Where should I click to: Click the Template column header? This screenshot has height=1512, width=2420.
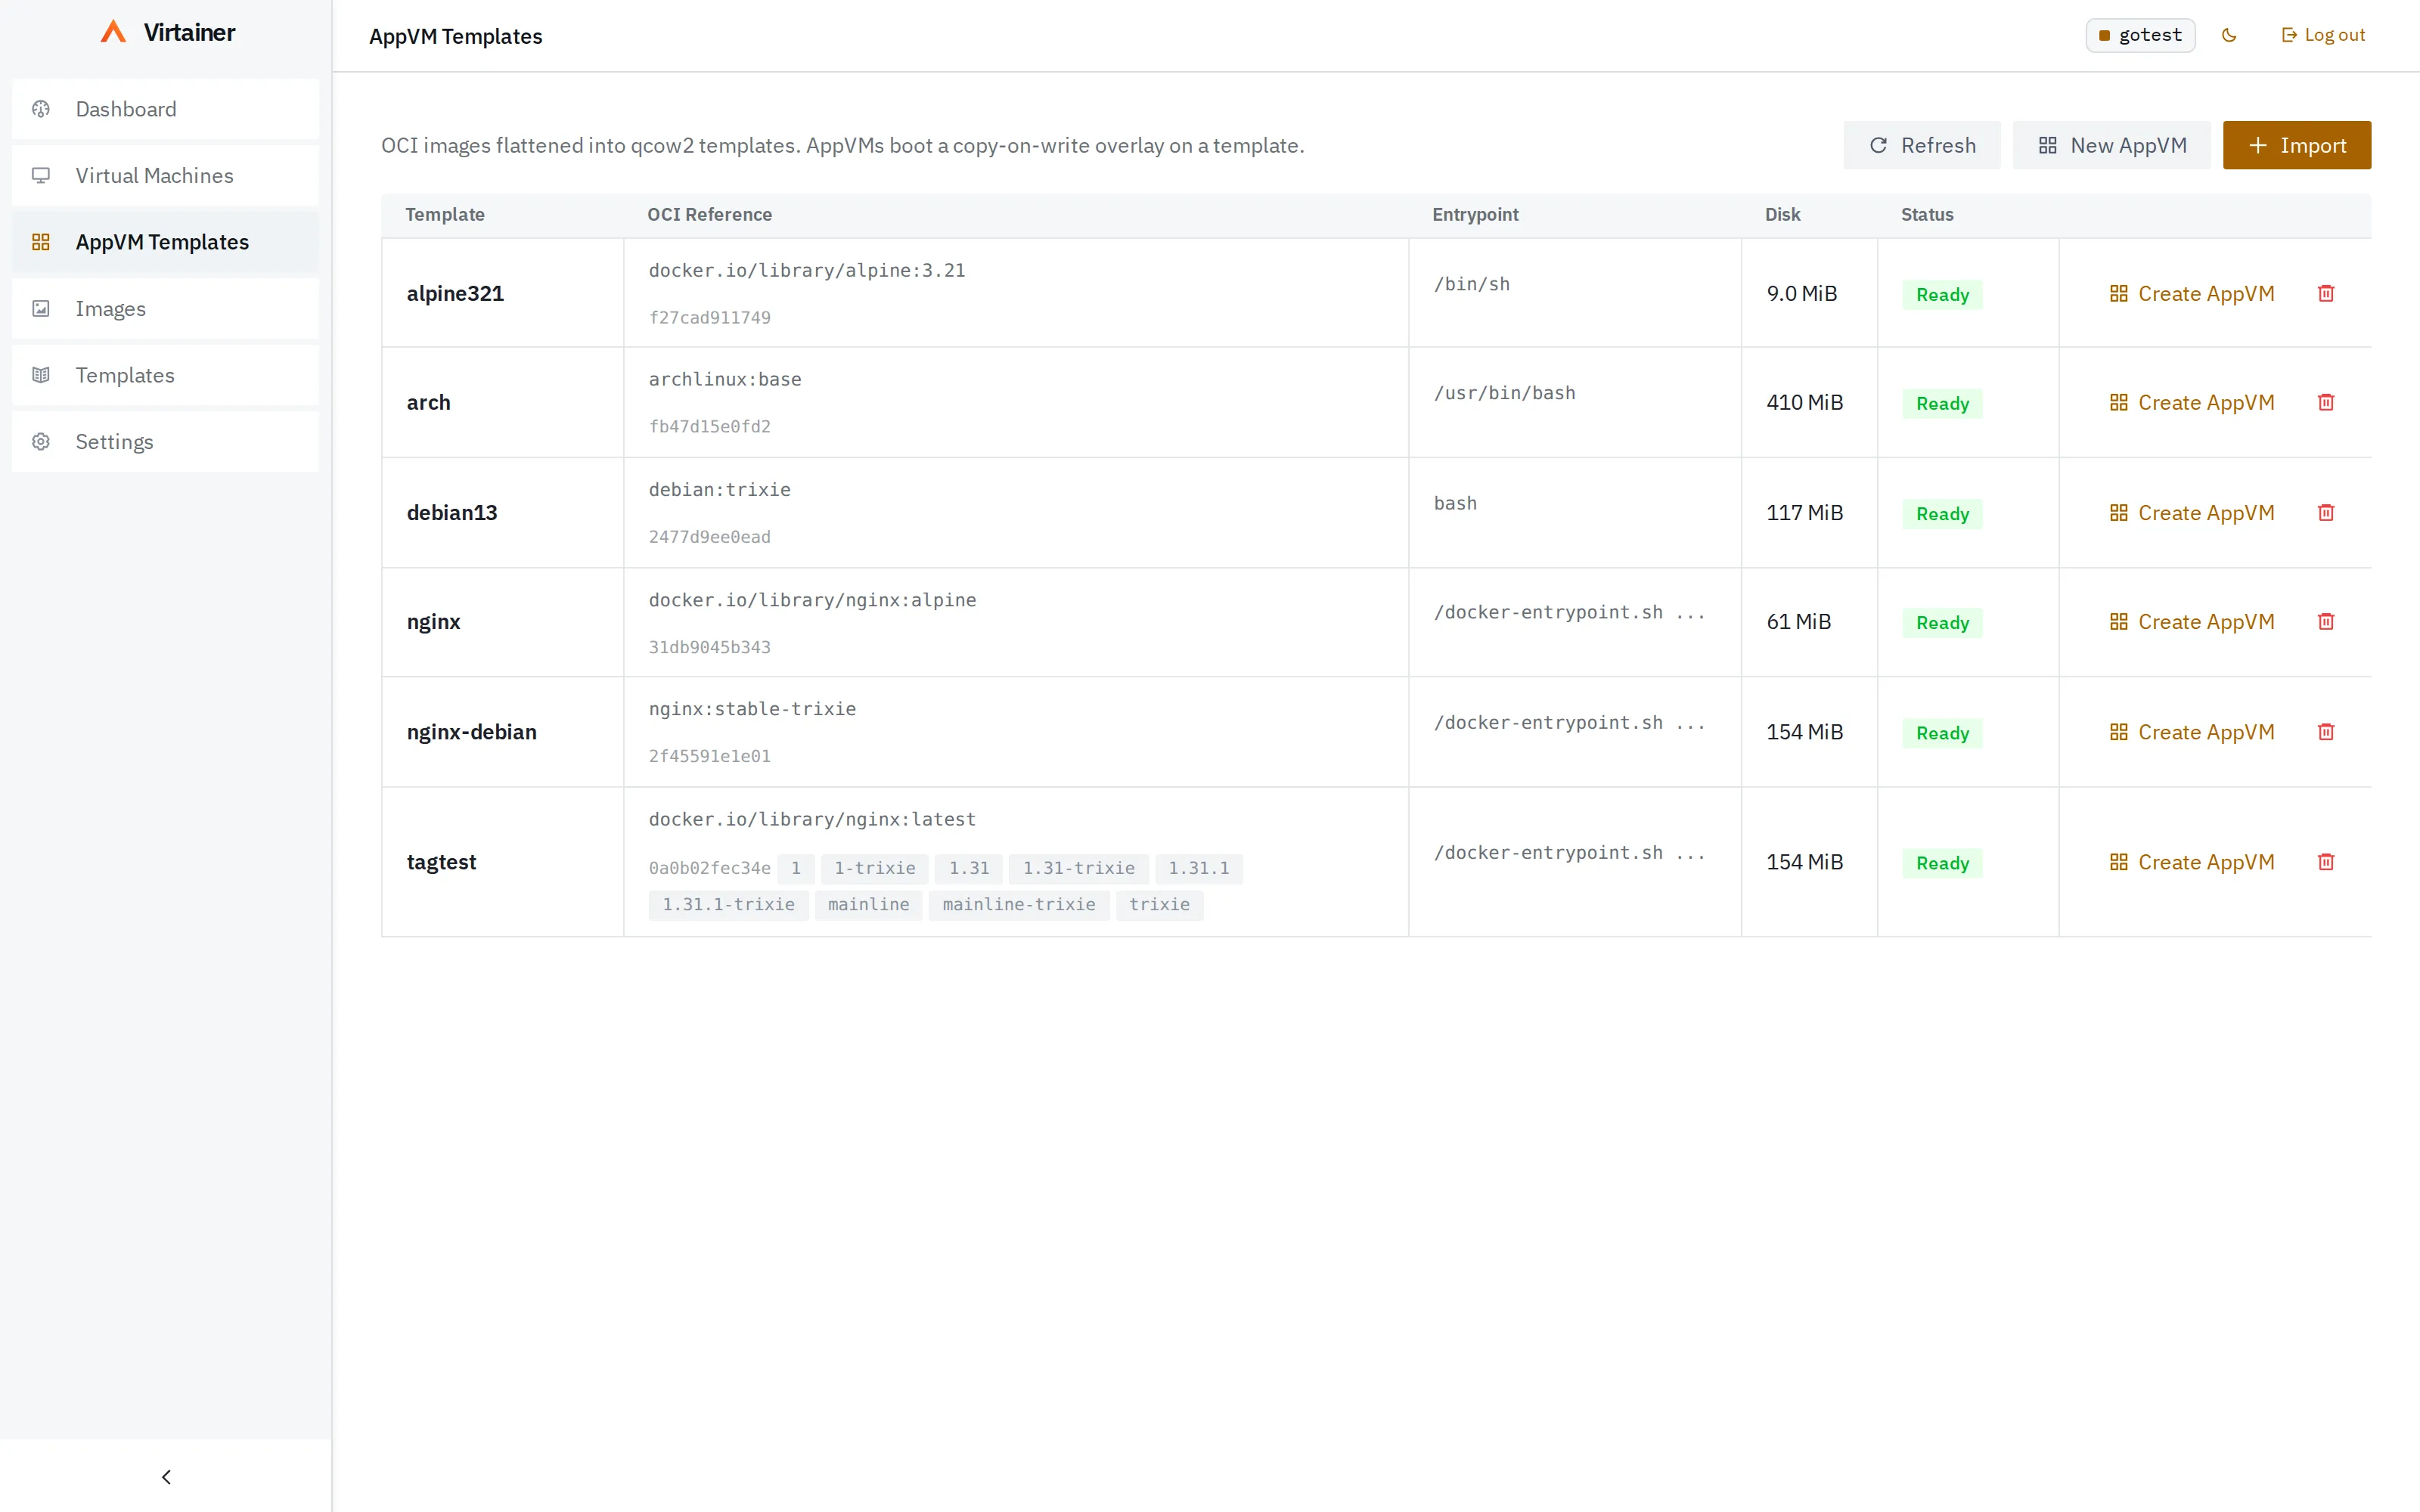(445, 215)
